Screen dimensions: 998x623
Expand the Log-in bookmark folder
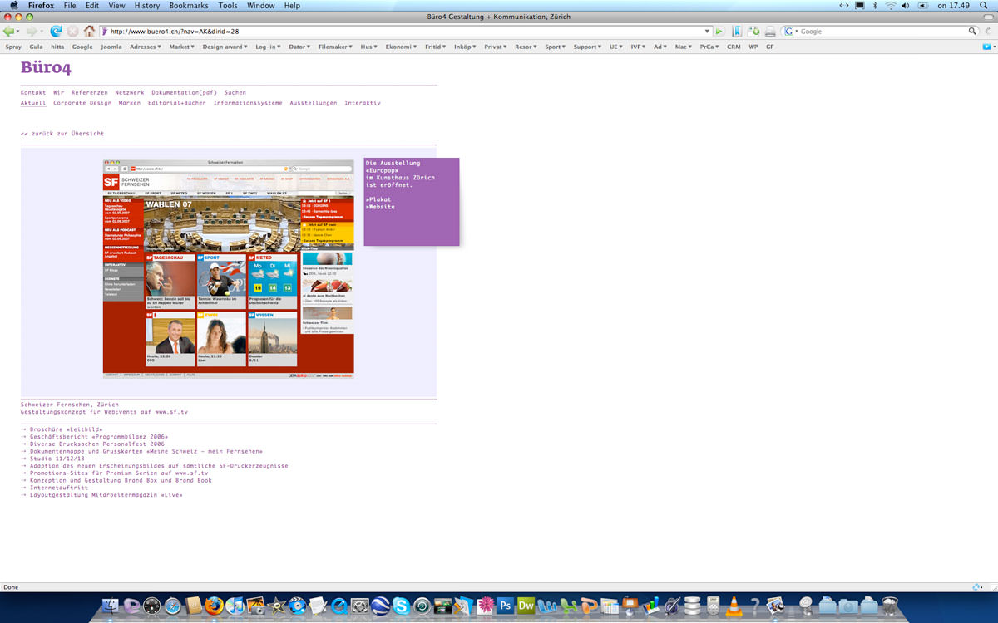pyautogui.click(x=269, y=47)
